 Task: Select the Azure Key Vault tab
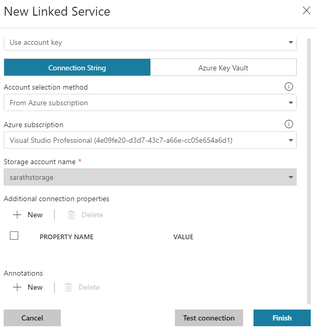coord(223,68)
